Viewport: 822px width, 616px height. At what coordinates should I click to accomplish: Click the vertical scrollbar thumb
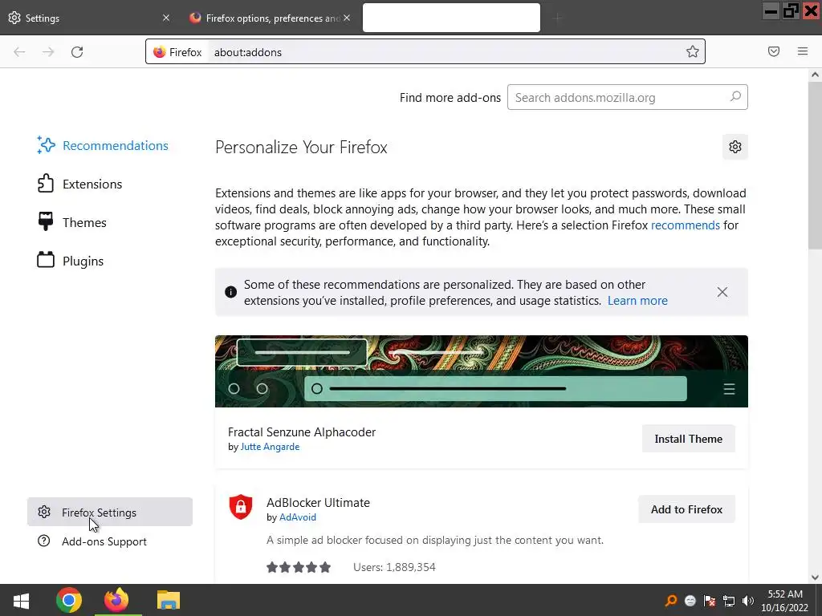815,166
